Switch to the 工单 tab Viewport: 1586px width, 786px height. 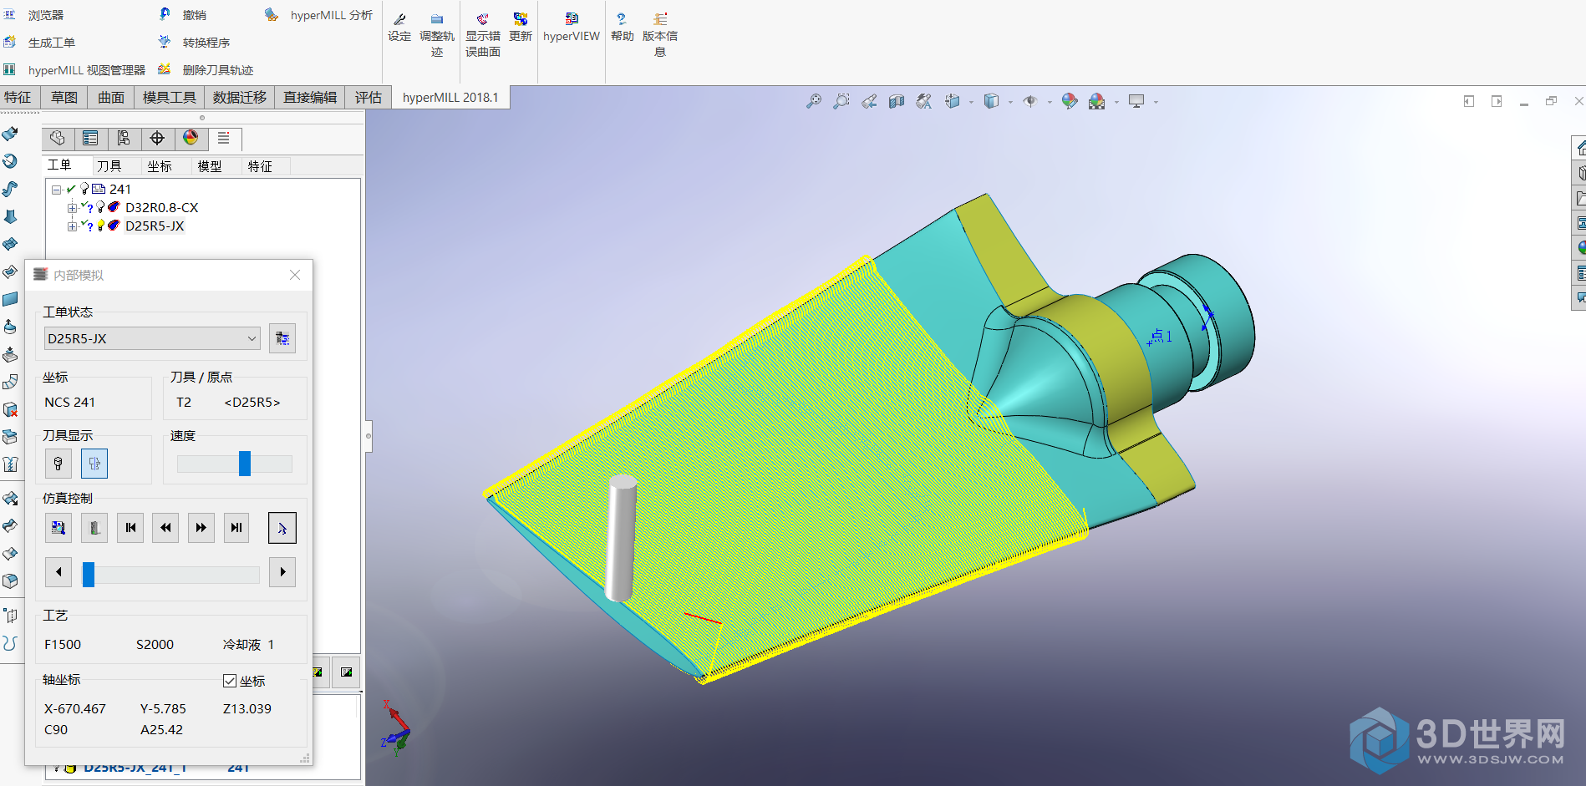[x=59, y=165]
